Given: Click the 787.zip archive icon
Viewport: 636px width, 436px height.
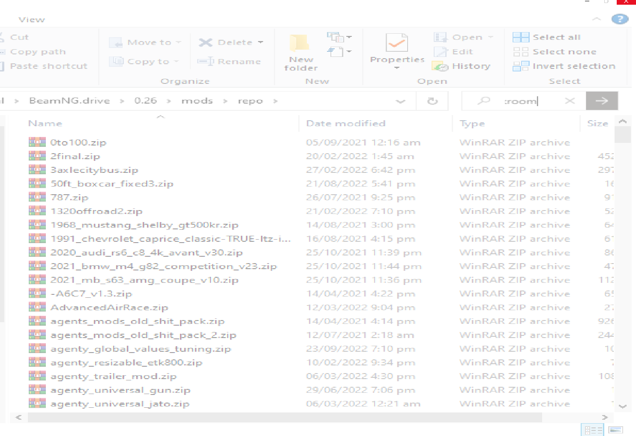Looking at the screenshot, I should [x=37, y=197].
